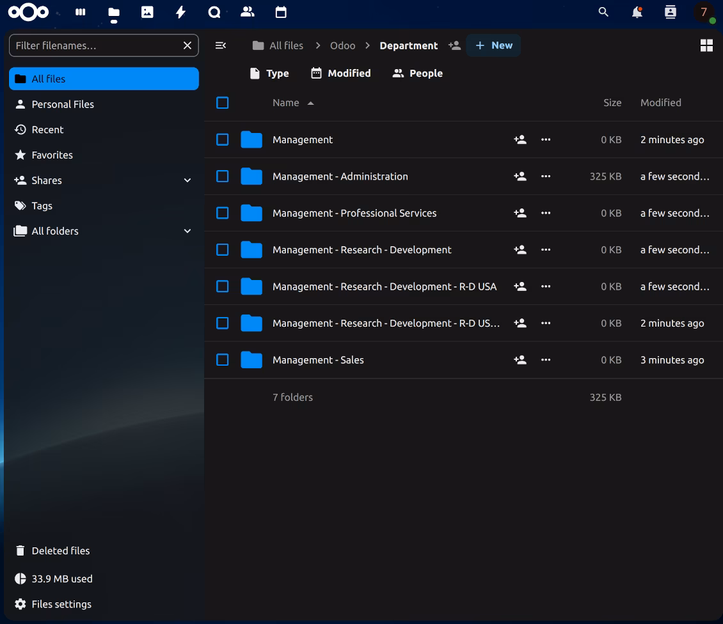Open actions menu for Management folder
This screenshot has width=723, height=624.
tap(546, 139)
